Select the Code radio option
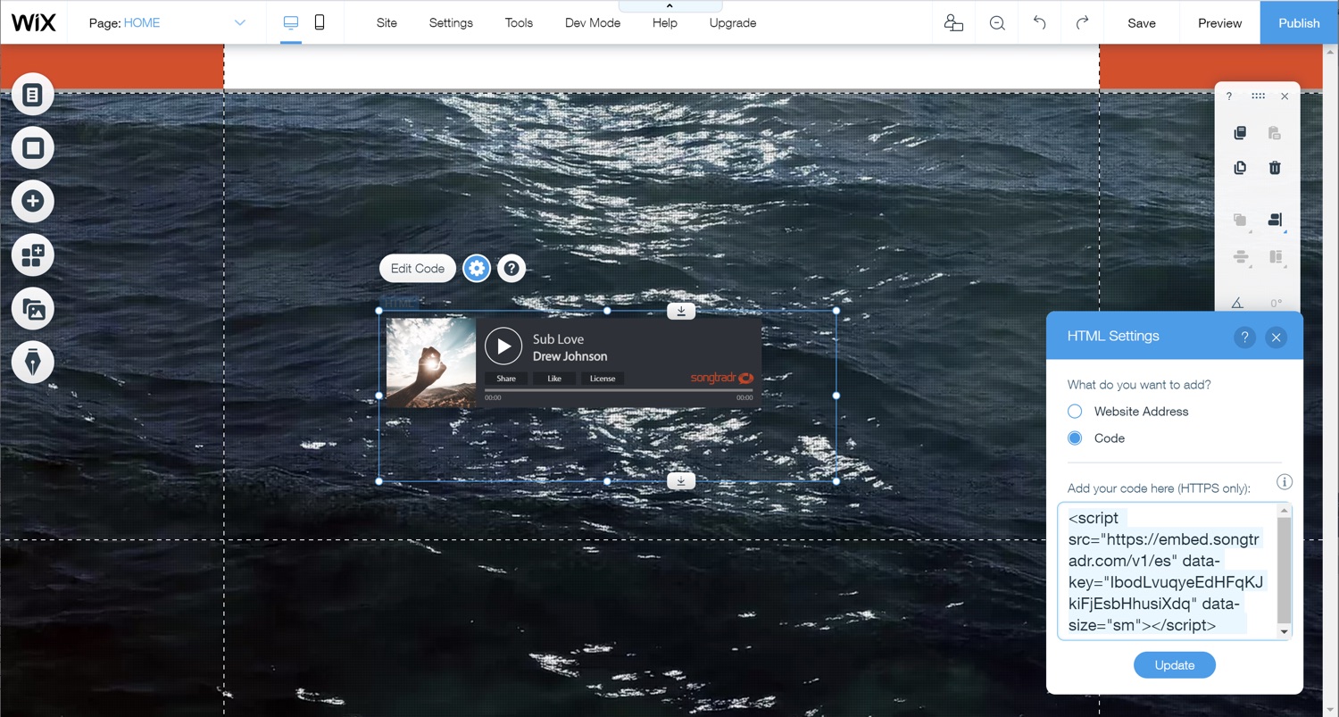The image size is (1339, 717). click(x=1075, y=438)
